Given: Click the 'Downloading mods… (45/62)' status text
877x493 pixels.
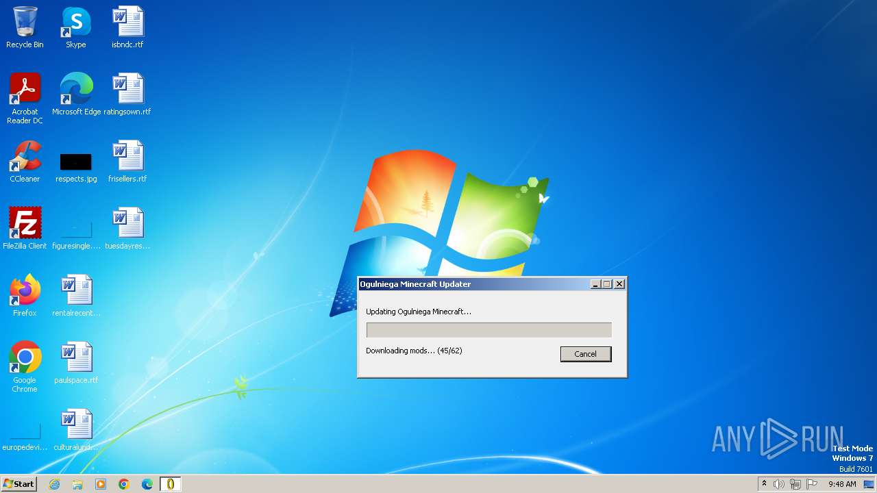Looking at the screenshot, I should [414, 351].
